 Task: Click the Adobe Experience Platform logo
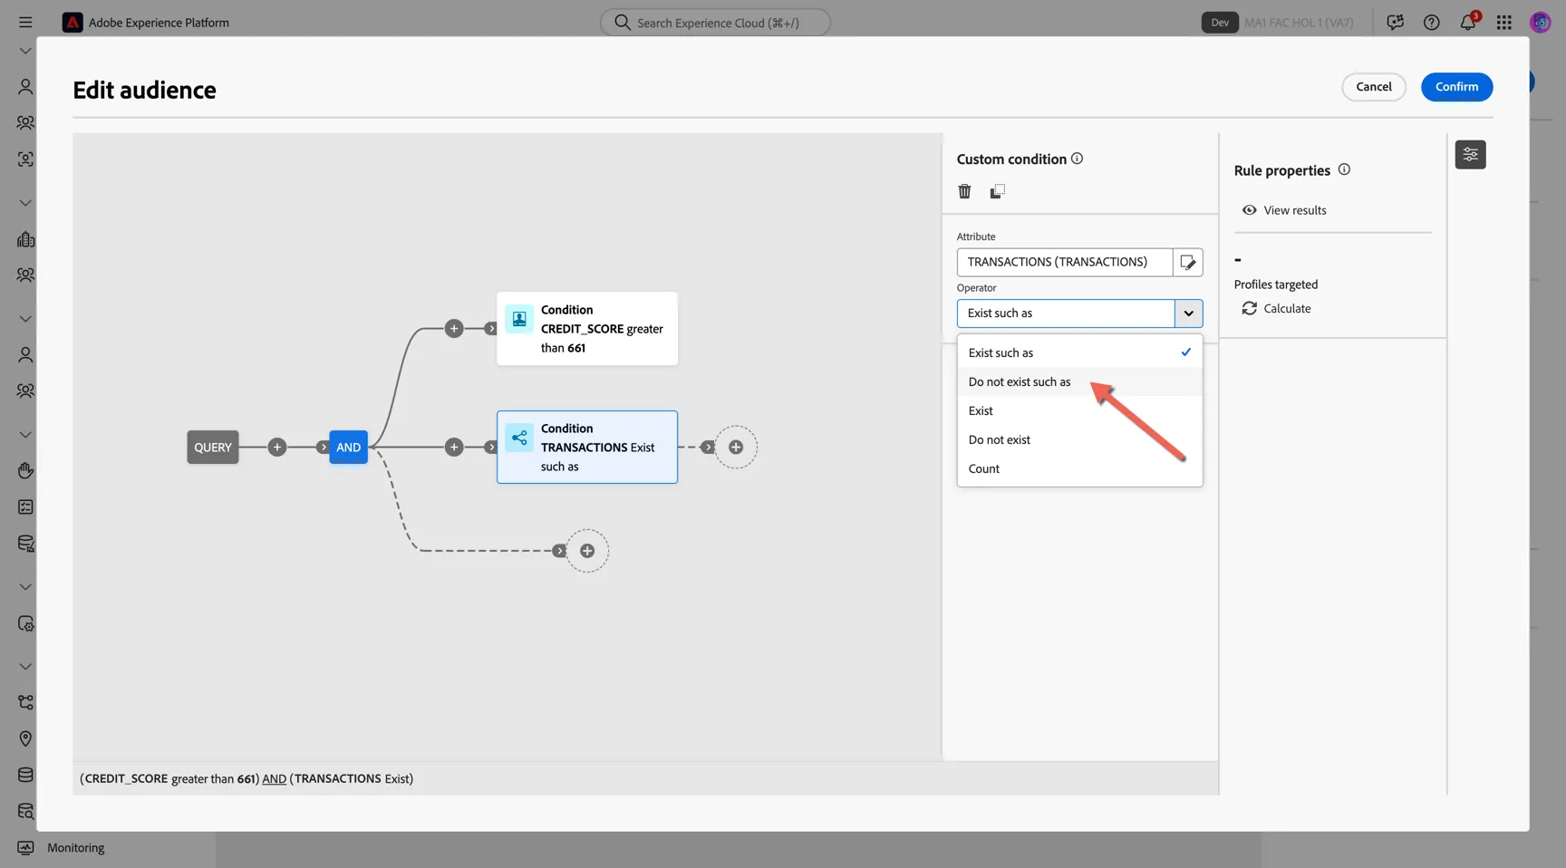coord(72,22)
